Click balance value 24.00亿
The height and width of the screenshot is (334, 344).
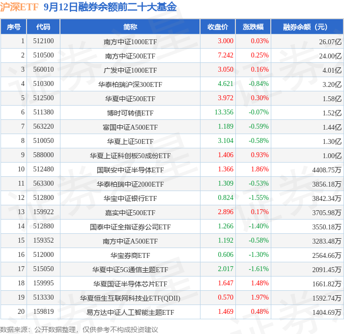(x=330, y=56)
